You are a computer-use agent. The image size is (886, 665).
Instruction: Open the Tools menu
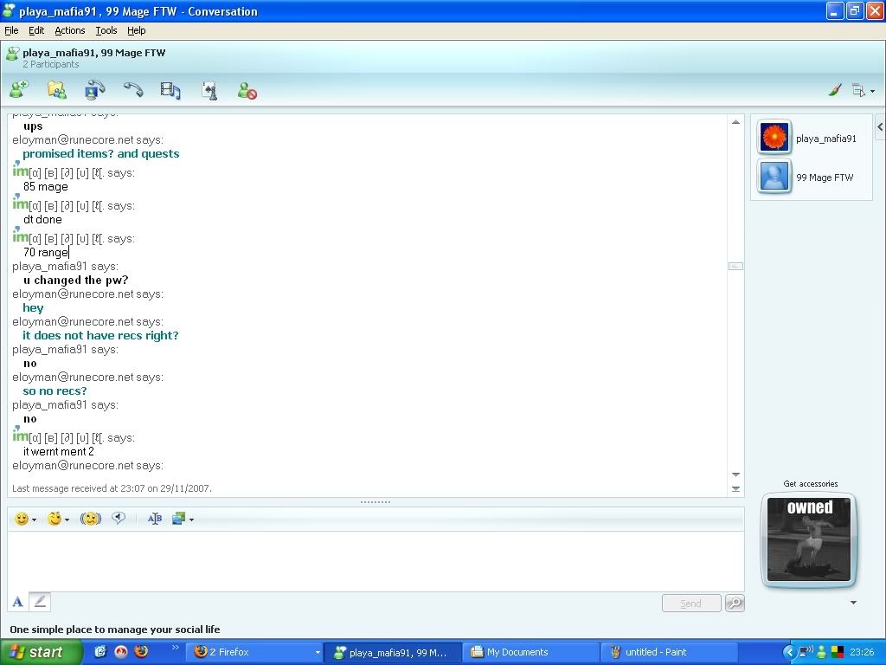[x=106, y=30]
